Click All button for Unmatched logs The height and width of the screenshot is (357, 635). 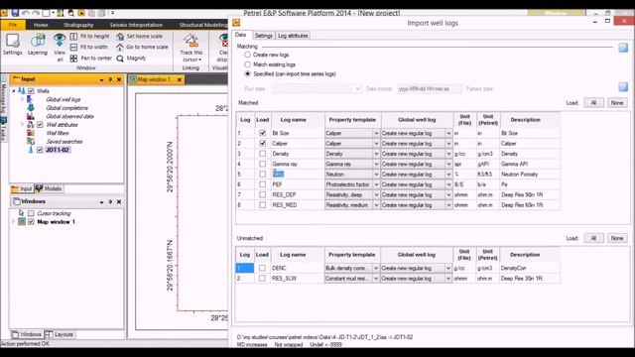(x=593, y=238)
